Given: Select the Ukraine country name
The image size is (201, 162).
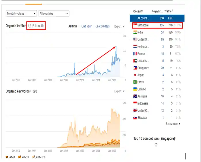Looking at the screenshot, I should 142,89.
